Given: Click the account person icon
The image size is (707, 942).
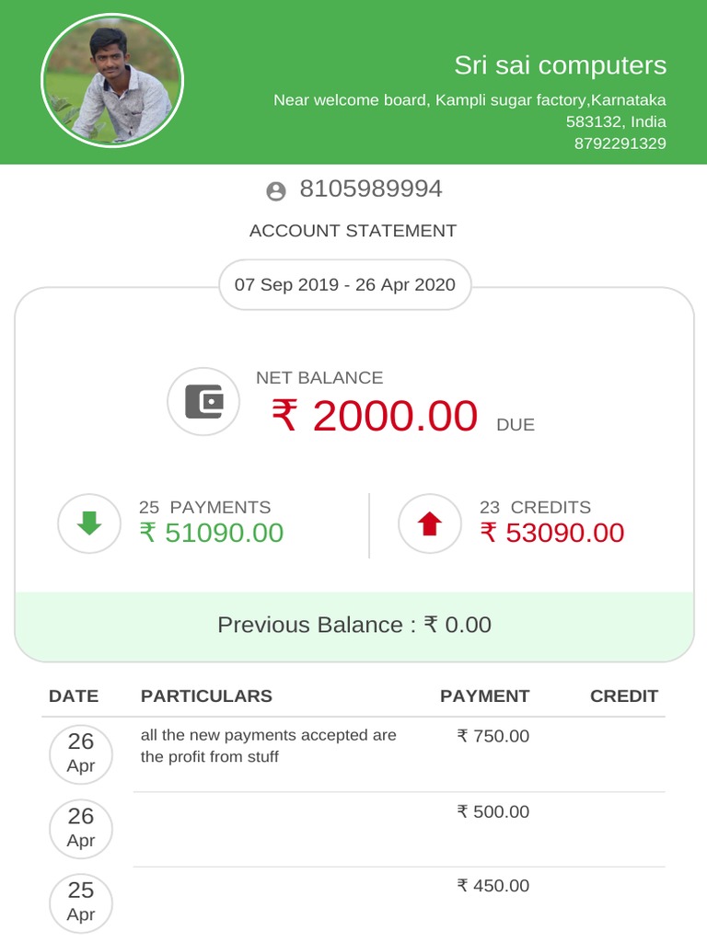Looking at the screenshot, I should 276,191.
